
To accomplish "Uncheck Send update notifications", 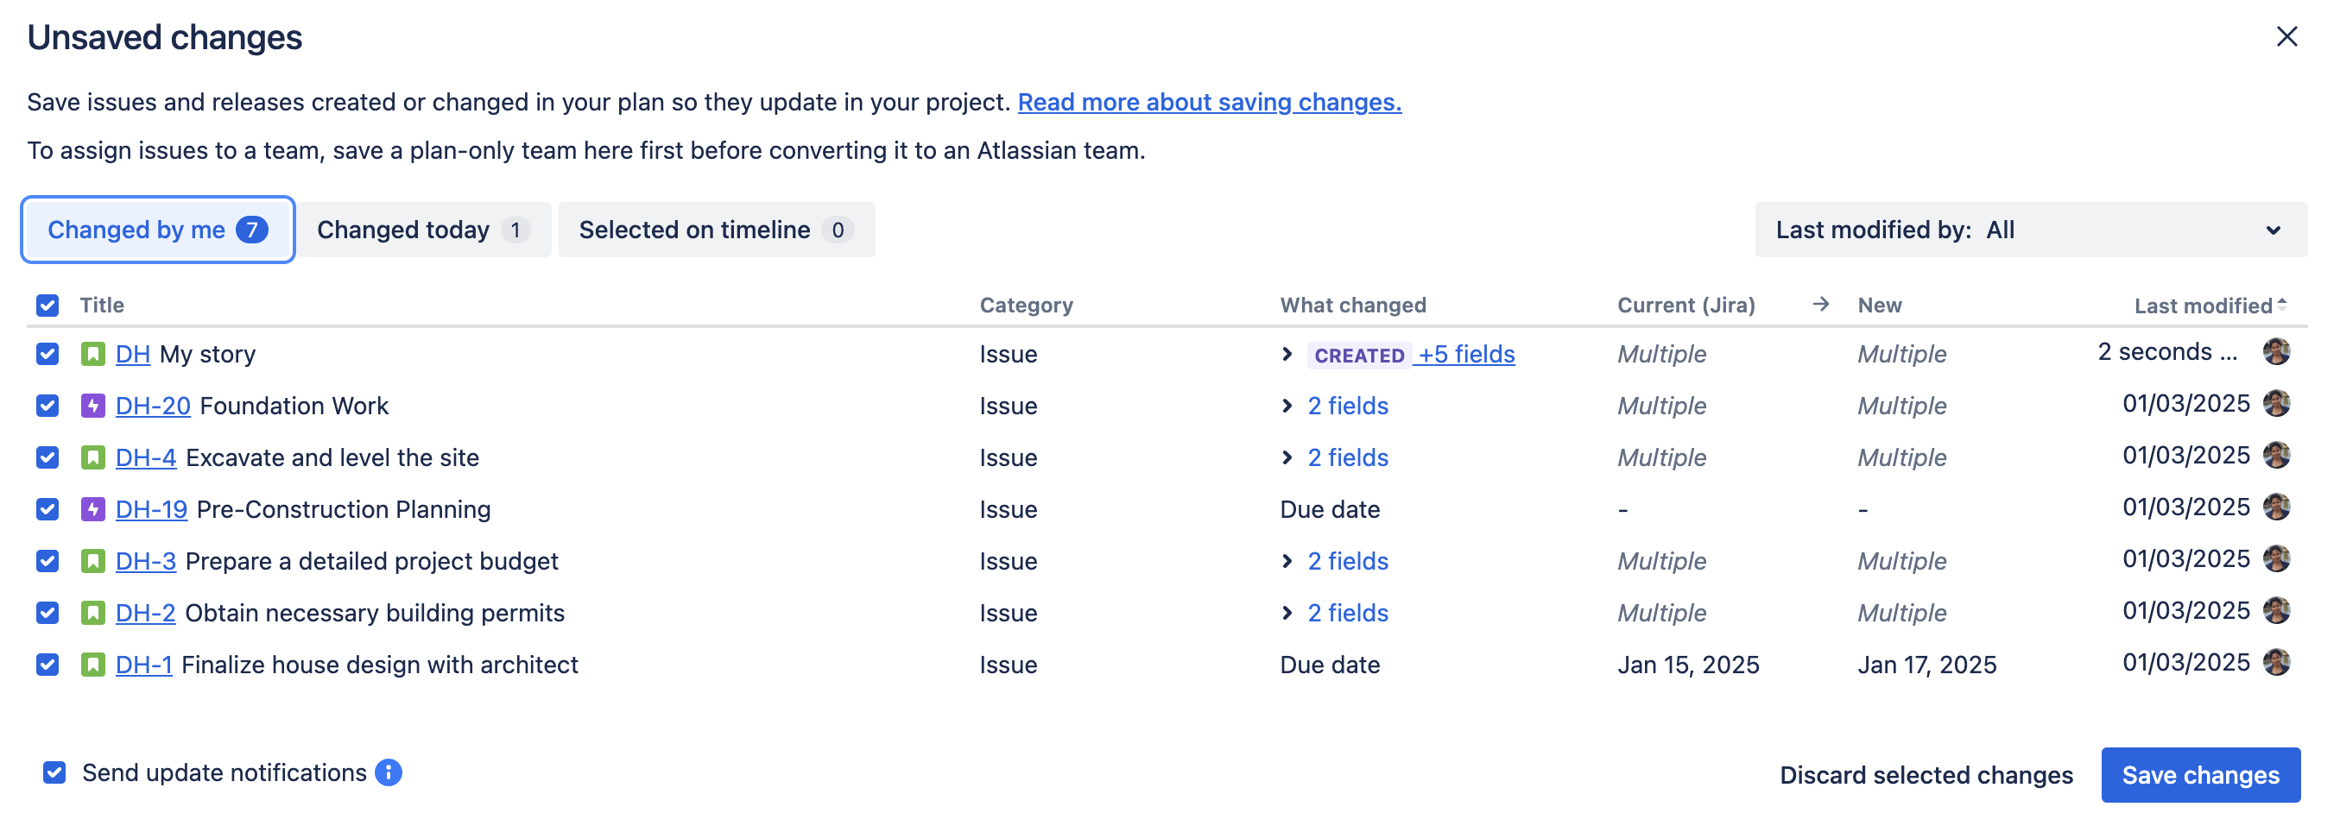I will pyautogui.click(x=54, y=773).
